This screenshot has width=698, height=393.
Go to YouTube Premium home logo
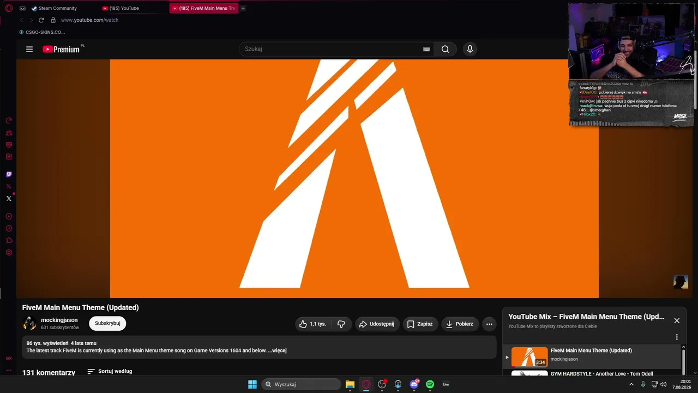click(x=61, y=49)
